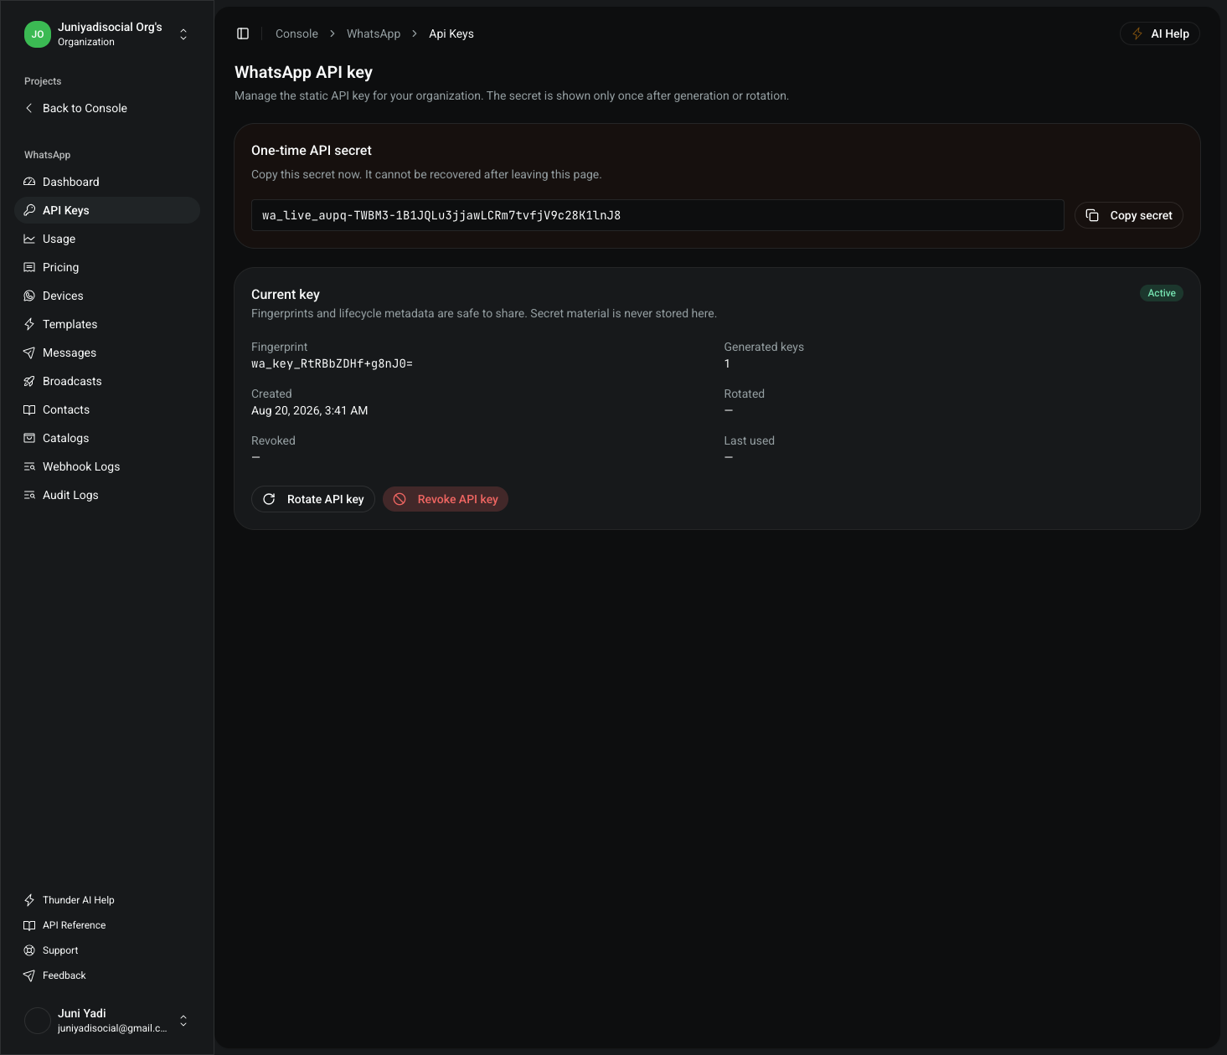
Task: Open the Webhook Logs page
Action: click(107, 466)
